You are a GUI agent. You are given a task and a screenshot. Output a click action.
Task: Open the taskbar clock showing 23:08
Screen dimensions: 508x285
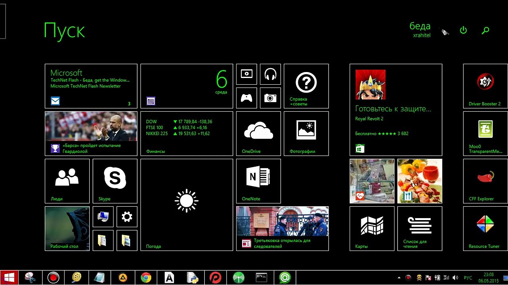[489, 278]
